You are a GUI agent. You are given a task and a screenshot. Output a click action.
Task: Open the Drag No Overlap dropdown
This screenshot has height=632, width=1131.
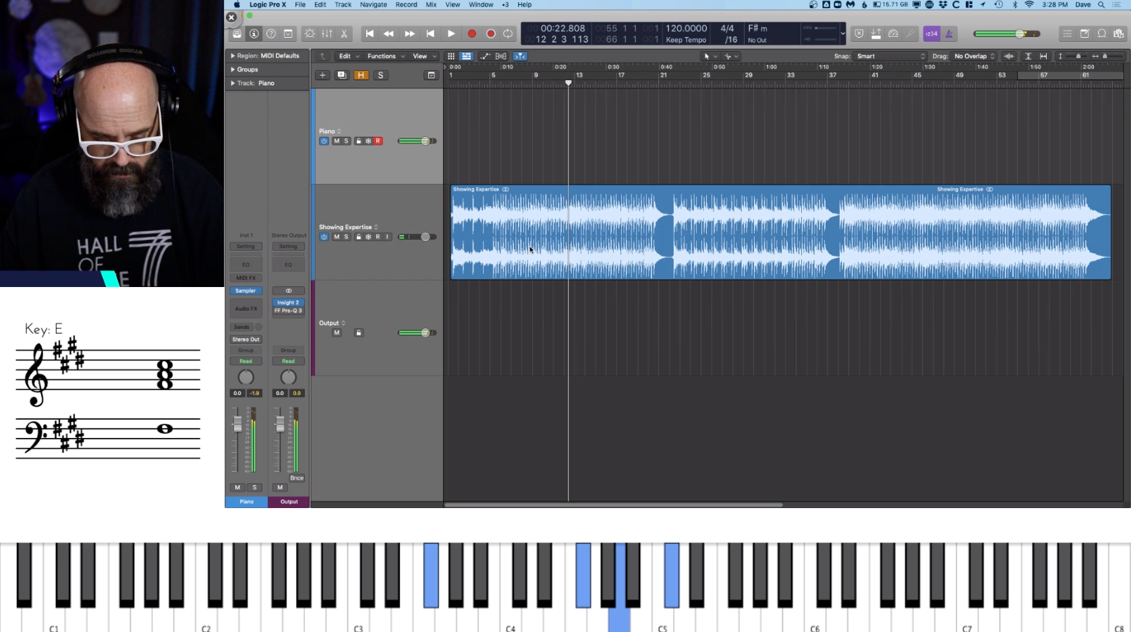click(974, 57)
